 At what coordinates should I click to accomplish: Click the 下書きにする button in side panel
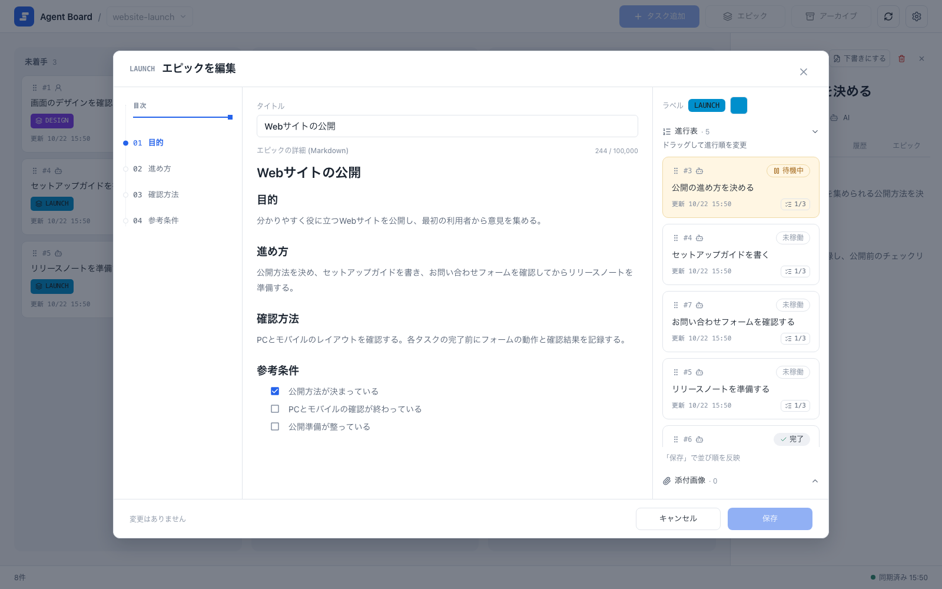[860, 58]
